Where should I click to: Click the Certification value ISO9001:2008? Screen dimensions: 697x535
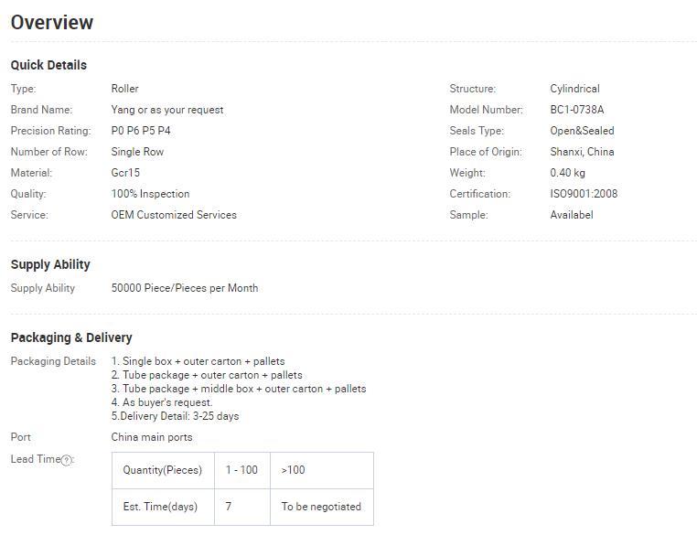click(584, 194)
